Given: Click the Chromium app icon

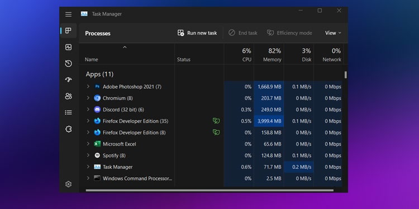Looking at the screenshot, I should [x=97, y=98].
